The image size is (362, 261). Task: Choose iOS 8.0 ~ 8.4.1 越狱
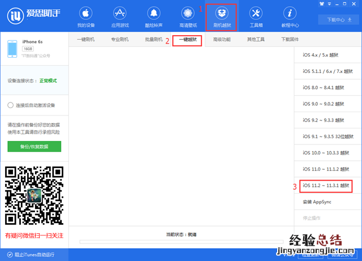pos(327,88)
